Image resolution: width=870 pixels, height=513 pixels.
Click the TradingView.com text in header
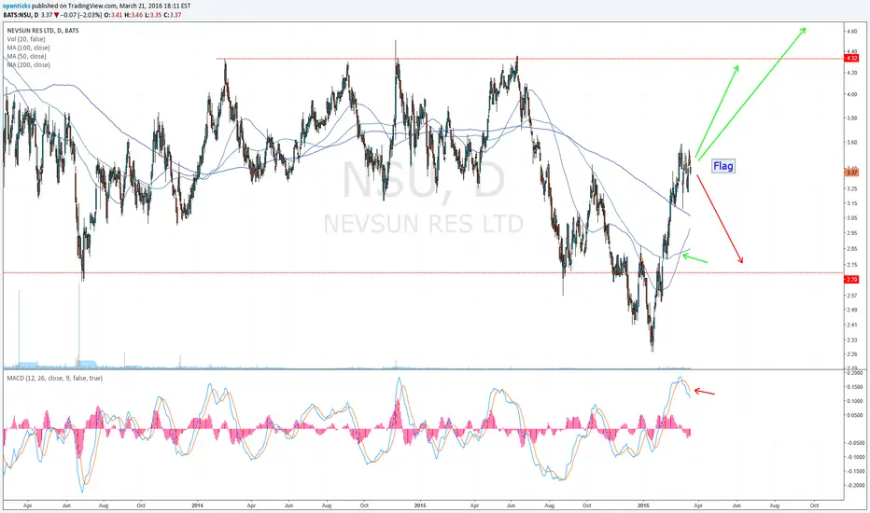coord(92,7)
